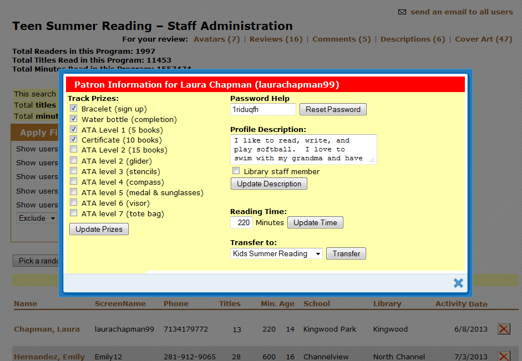Close the Patron Information dialog
The height and width of the screenshot is (361, 522).
(x=458, y=283)
